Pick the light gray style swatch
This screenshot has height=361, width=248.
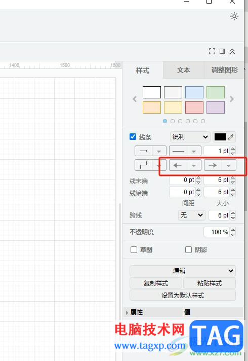tap(173, 92)
